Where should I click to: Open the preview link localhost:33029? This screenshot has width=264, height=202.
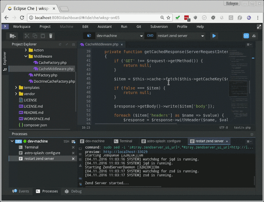[x=125, y=152]
